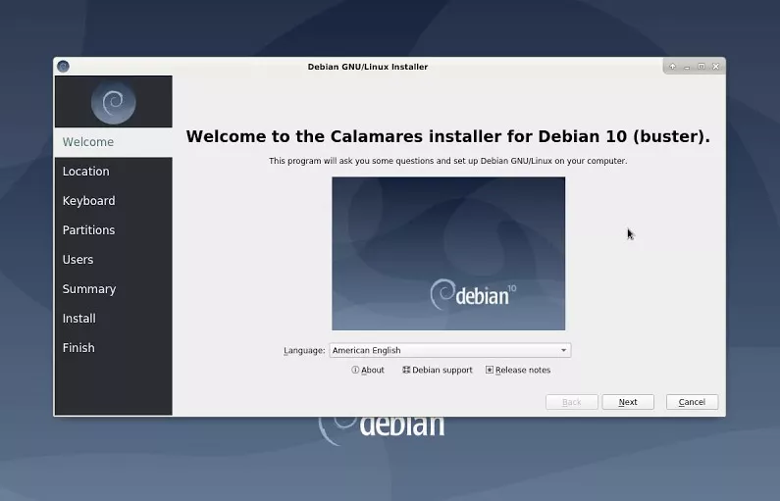This screenshot has height=501, width=780.
Task: Select the Summary step in sidebar
Action: tap(114, 289)
